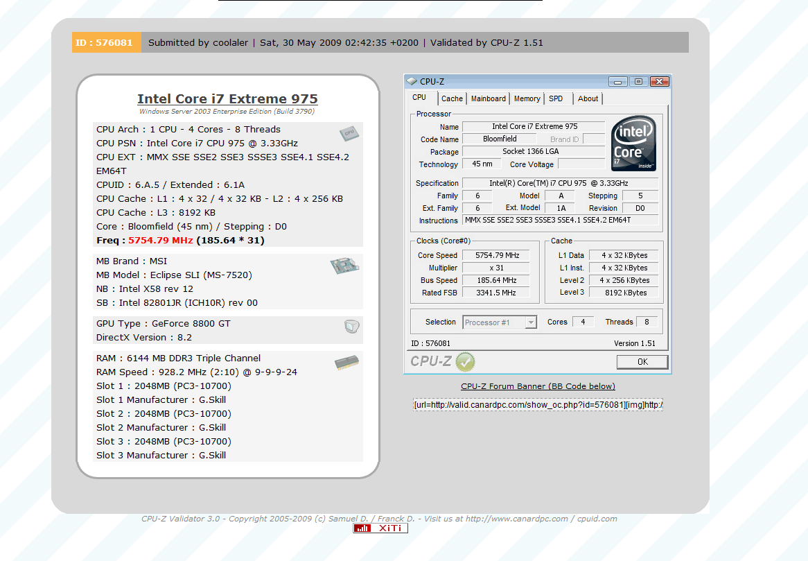Click the Core Speed value 5754.79 MHz

495,255
